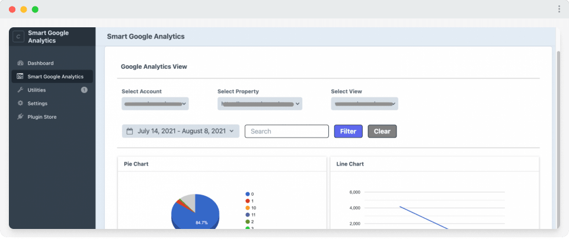Open the three-dot menu at top right
The width and height of the screenshot is (569, 242).
point(559,9)
